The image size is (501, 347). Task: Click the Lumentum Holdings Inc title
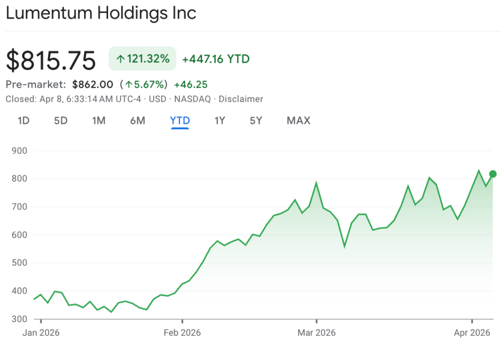tap(101, 13)
